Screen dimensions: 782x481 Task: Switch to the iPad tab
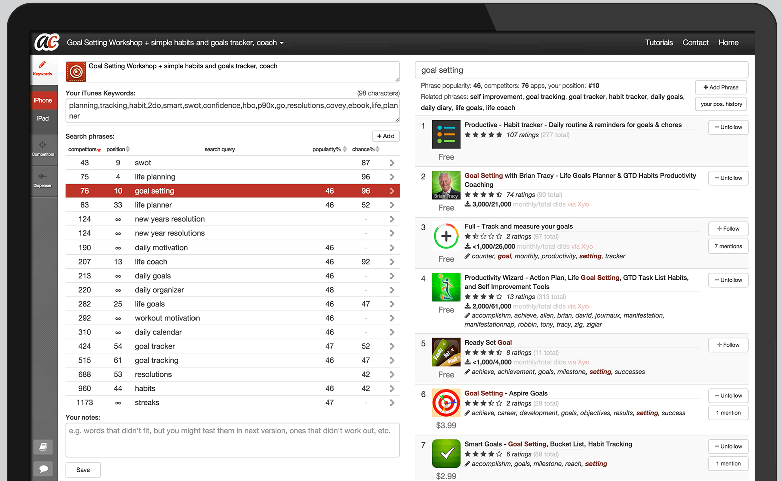(43, 118)
